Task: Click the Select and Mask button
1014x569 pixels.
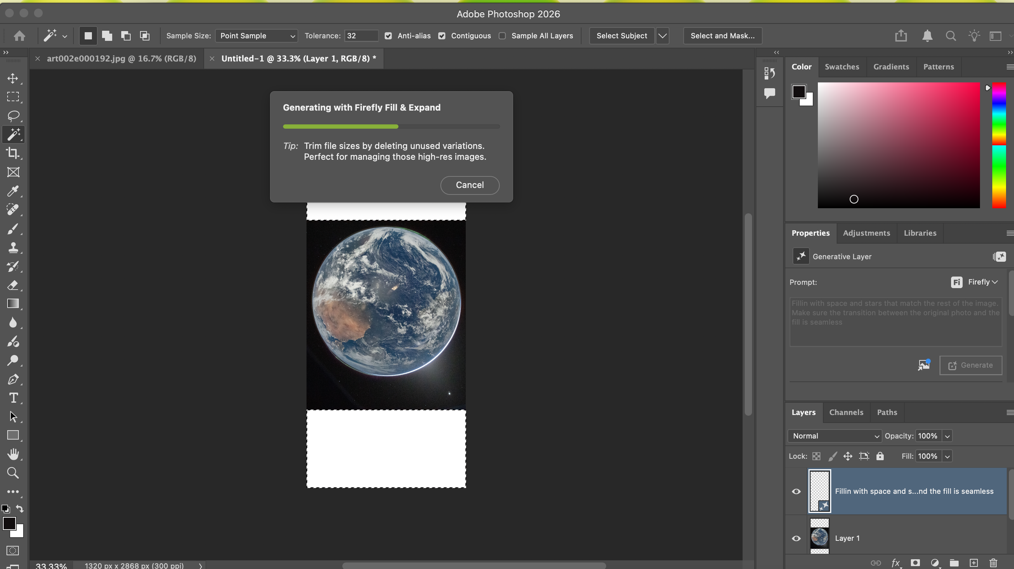Action: 722,36
